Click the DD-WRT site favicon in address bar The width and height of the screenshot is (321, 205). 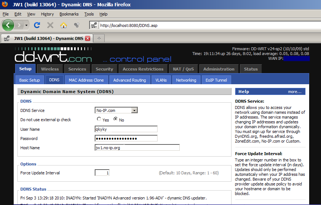[94, 25]
